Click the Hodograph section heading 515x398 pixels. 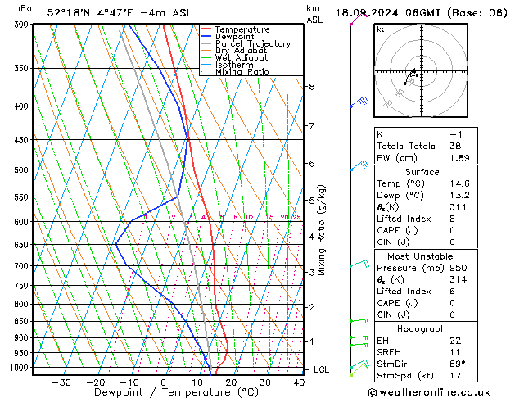click(x=422, y=329)
